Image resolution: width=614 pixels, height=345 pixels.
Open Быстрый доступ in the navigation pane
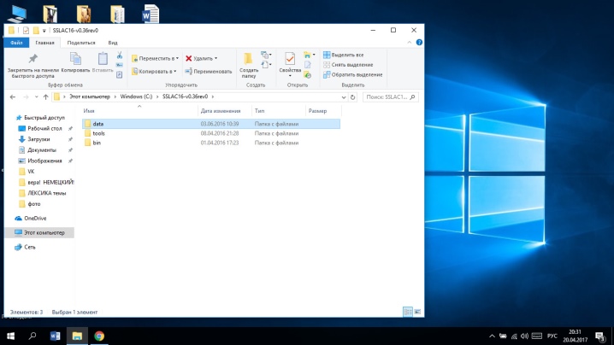(40, 117)
